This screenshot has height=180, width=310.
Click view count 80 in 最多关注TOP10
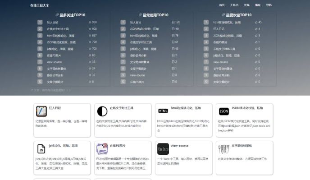[94, 55]
